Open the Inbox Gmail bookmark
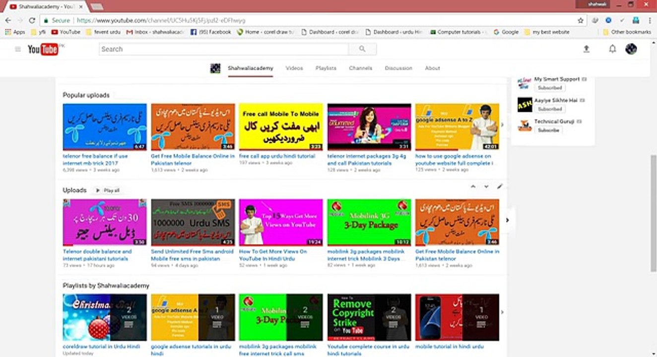Image resolution: width=657 pixels, height=357 pixels. pos(155,32)
